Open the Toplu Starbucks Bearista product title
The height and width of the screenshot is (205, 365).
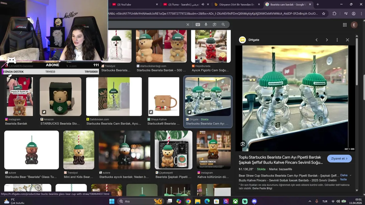click(x=281, y=160)
